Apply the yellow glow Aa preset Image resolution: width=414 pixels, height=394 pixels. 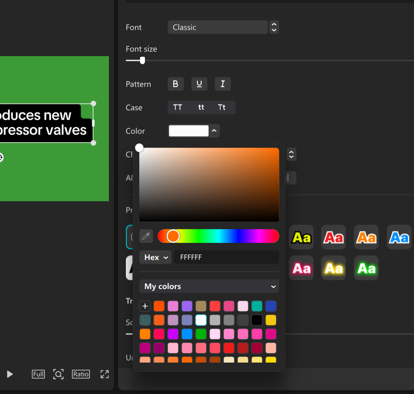click(333, 268)
